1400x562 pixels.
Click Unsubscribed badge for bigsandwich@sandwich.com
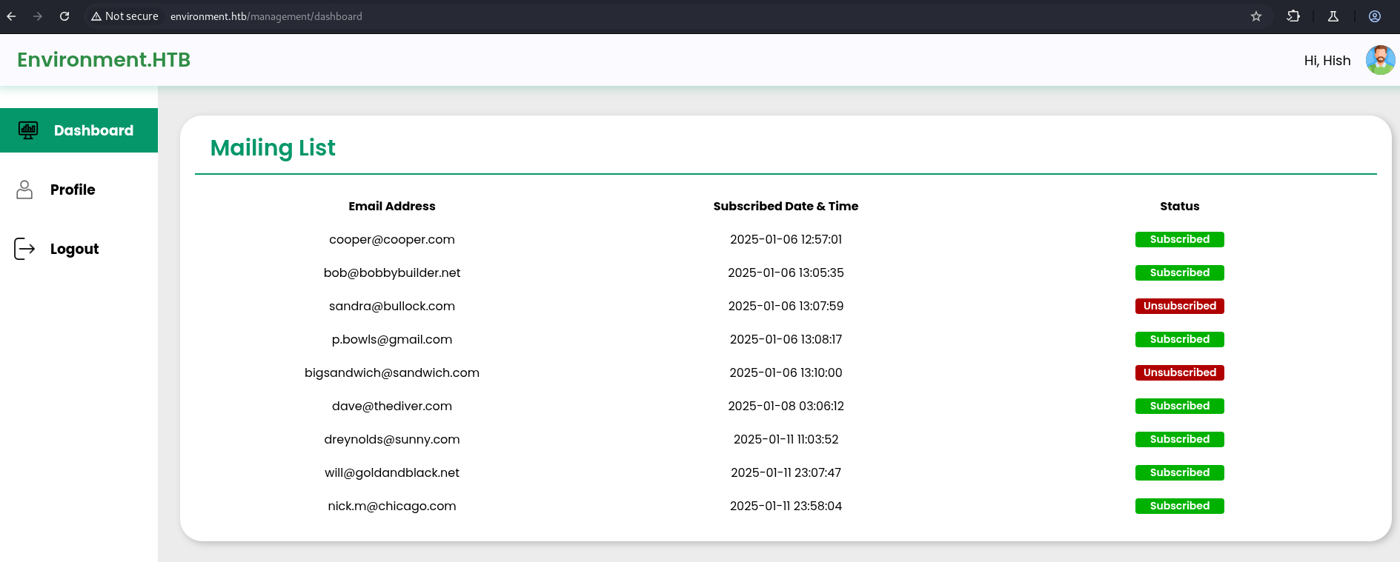pos(1180,373)
